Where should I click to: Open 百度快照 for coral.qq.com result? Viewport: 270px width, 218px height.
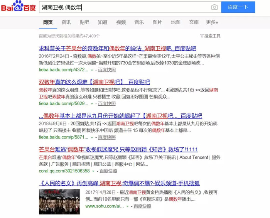(108, 171)
